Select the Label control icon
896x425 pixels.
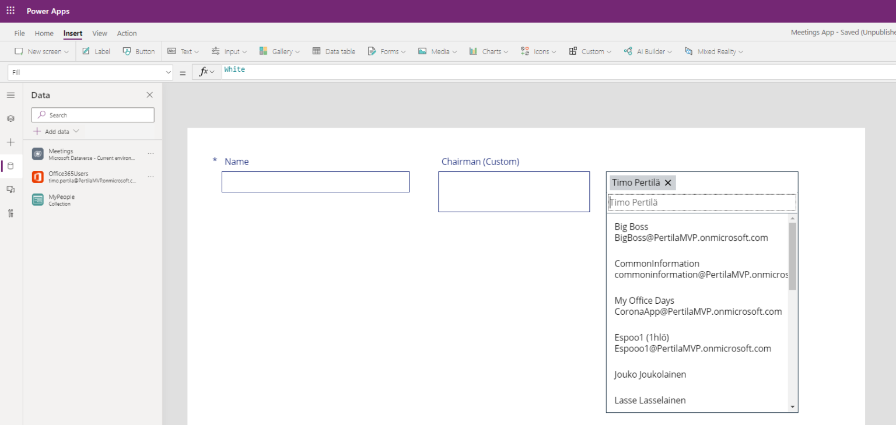click(x=95, y=51)
